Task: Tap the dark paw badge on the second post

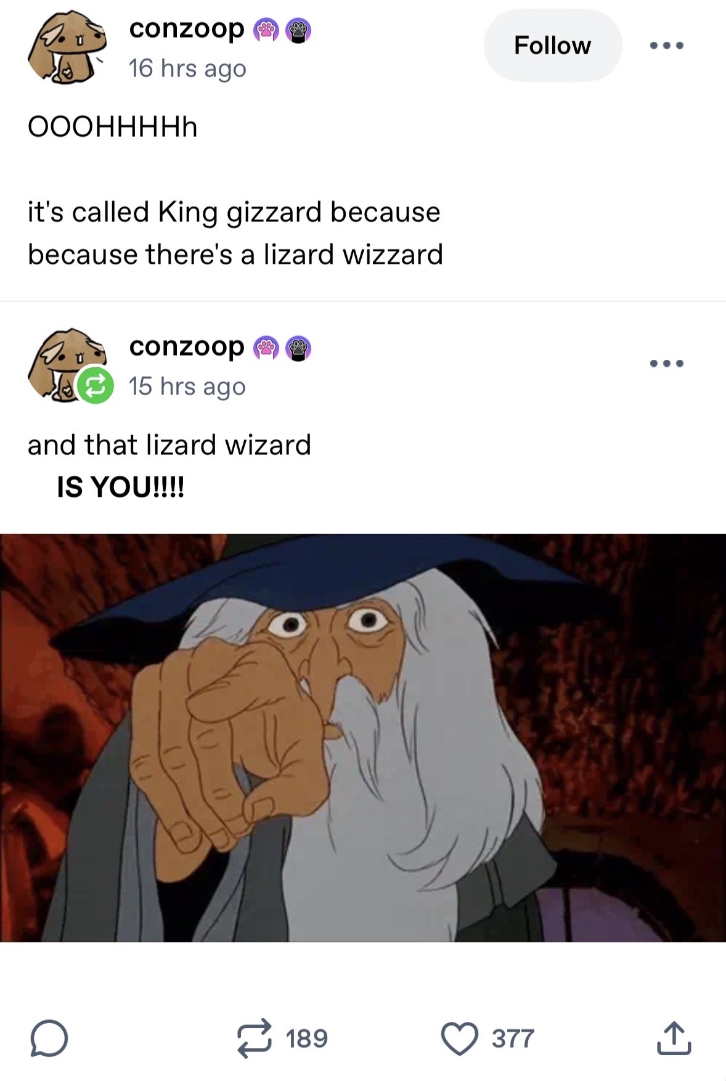Action: tap(298, 349)
